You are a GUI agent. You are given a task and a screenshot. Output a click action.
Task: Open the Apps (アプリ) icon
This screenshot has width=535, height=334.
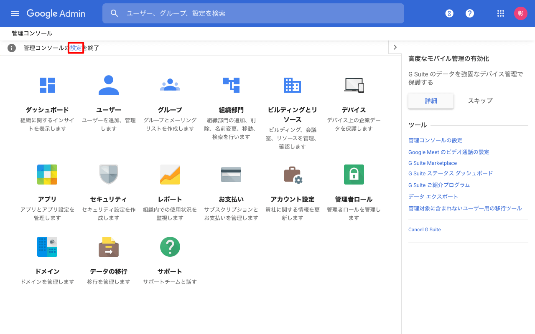pyautogui.click(x=47, y=175)
